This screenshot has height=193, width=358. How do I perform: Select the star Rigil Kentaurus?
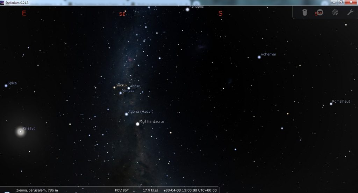[x=137, y=124]
